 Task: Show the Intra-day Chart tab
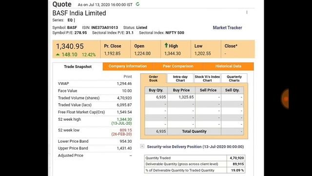180,78
